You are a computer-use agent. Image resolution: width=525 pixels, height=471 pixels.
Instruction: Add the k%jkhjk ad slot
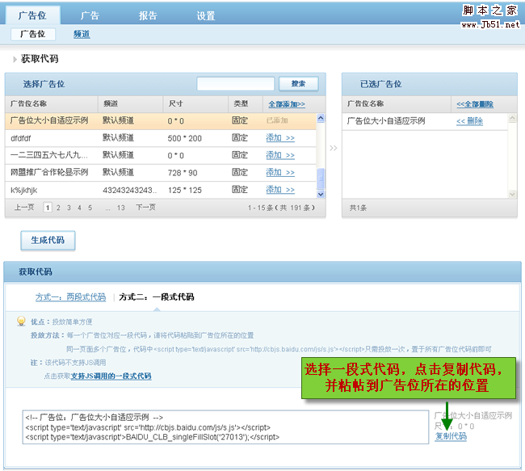coord(280,190)
